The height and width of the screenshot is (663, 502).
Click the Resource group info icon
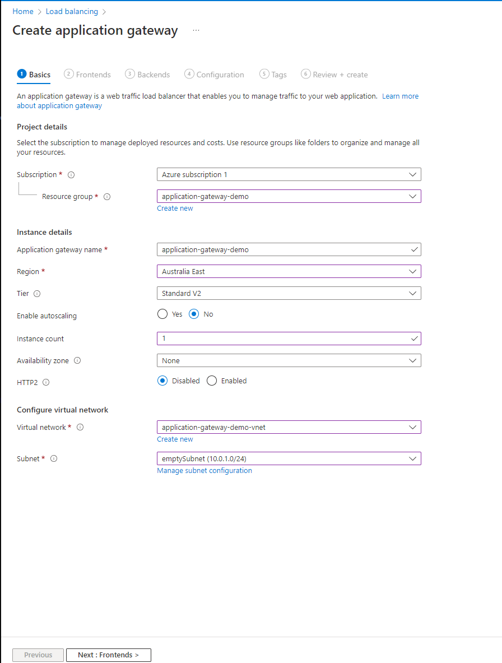107,197
